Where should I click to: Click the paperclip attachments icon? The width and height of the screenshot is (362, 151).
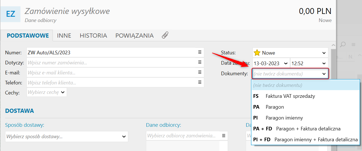(x=165, y=35)
